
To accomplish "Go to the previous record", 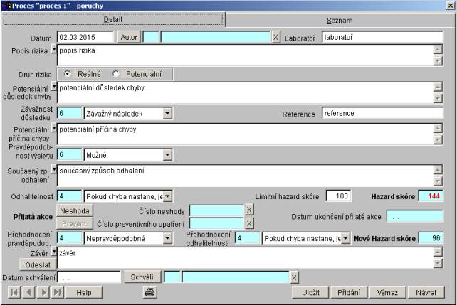I will [28, 292].
